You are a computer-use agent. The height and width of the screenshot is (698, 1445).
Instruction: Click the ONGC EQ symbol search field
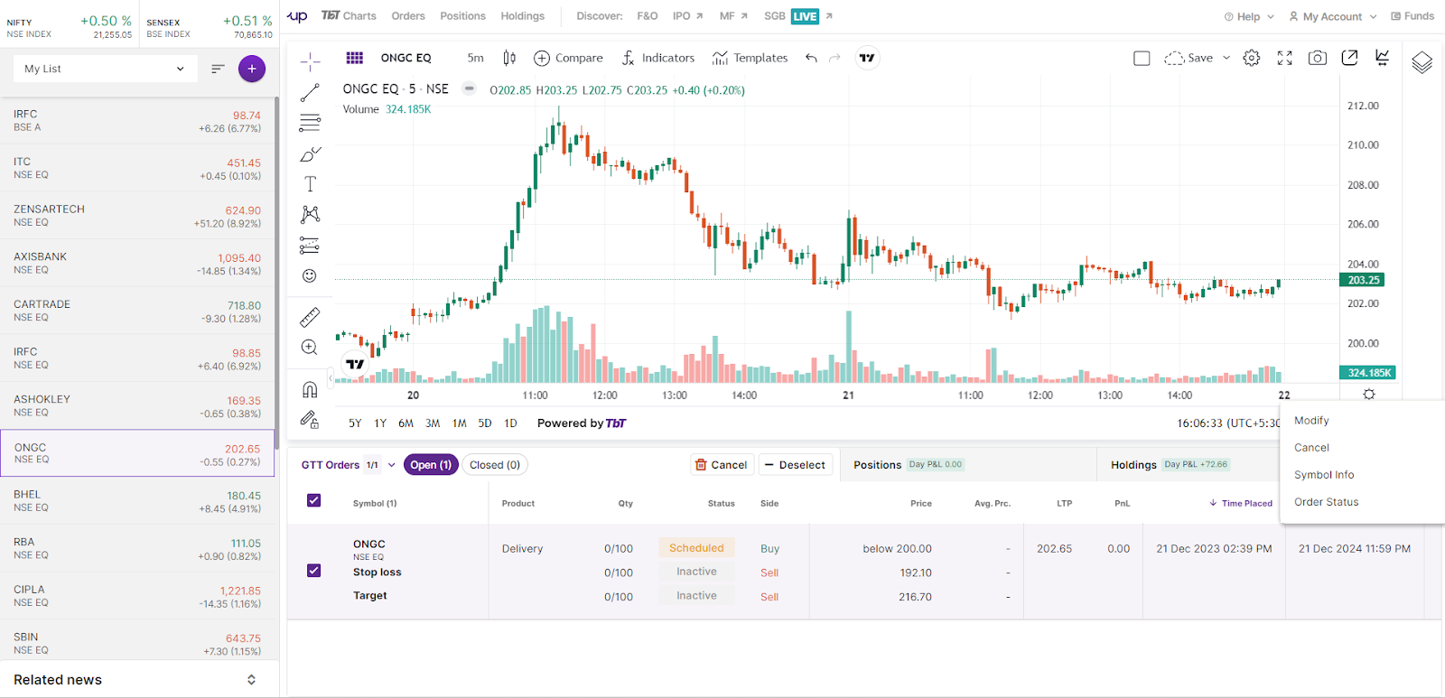[406, 58]
